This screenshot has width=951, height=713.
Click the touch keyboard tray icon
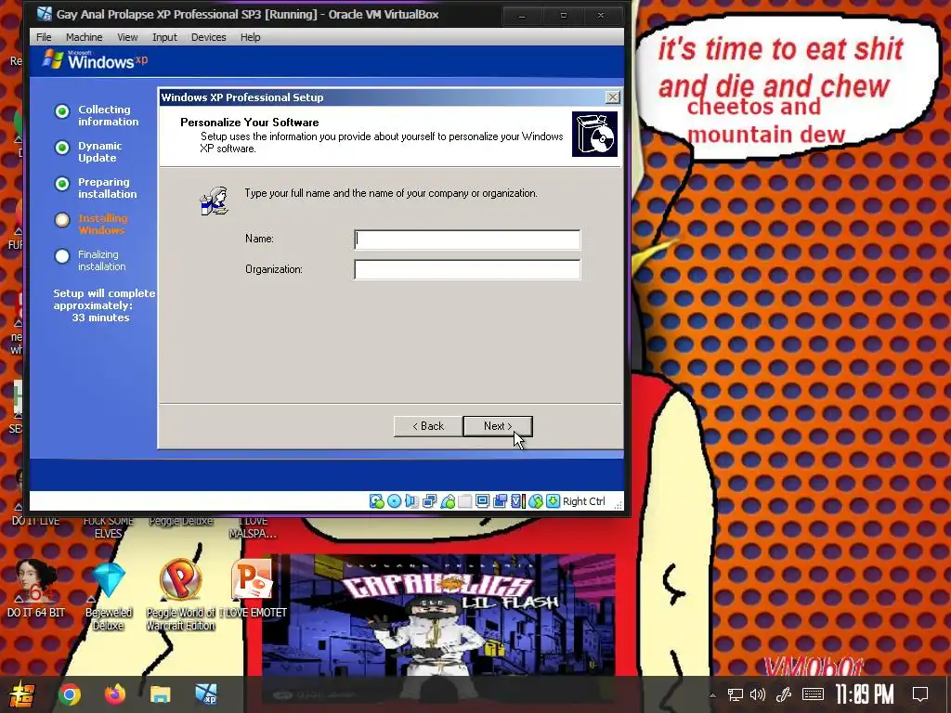(813, 694)
